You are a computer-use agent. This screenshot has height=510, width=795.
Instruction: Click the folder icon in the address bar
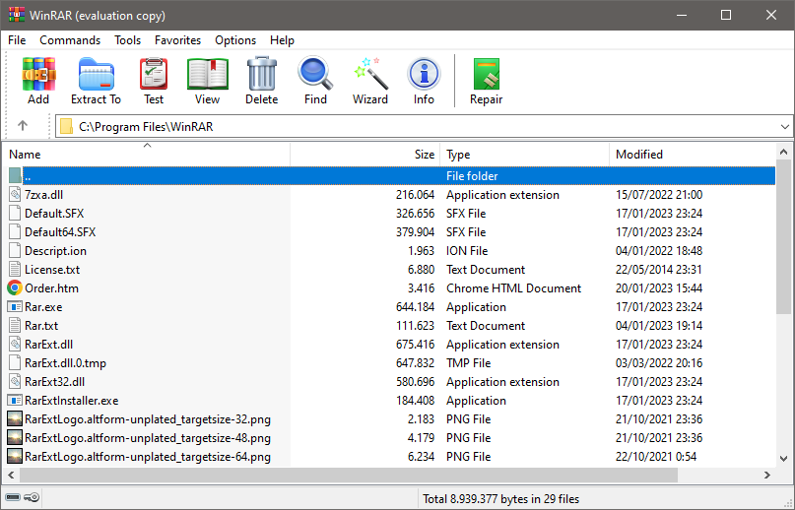tap(66, 126)
